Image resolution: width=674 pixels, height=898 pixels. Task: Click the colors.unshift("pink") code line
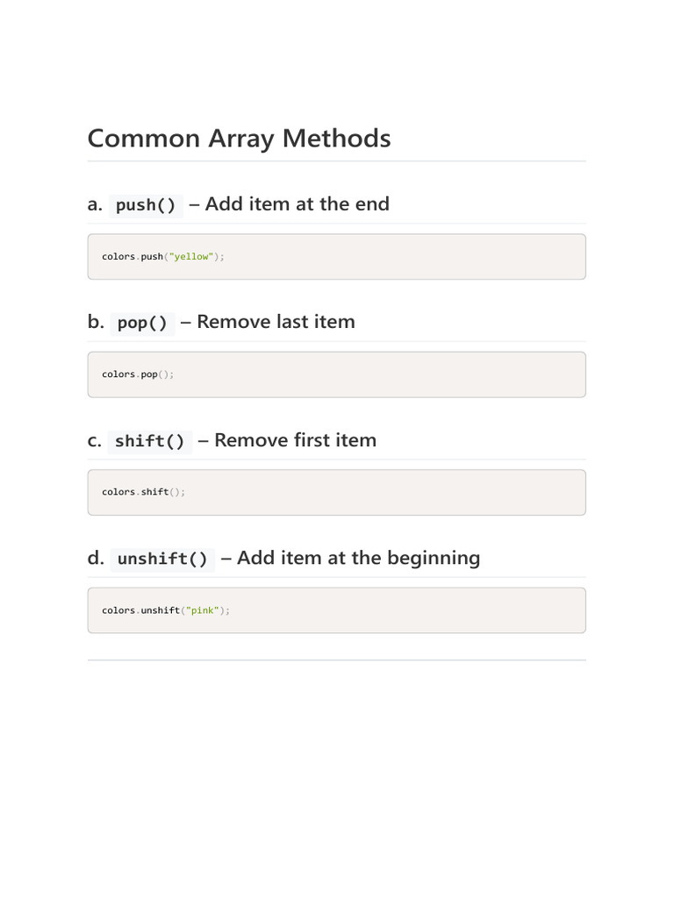[166, 610]
